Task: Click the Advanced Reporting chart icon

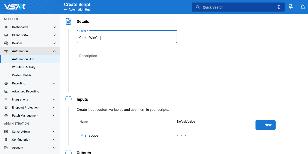Action: click(x=6, y=91)
